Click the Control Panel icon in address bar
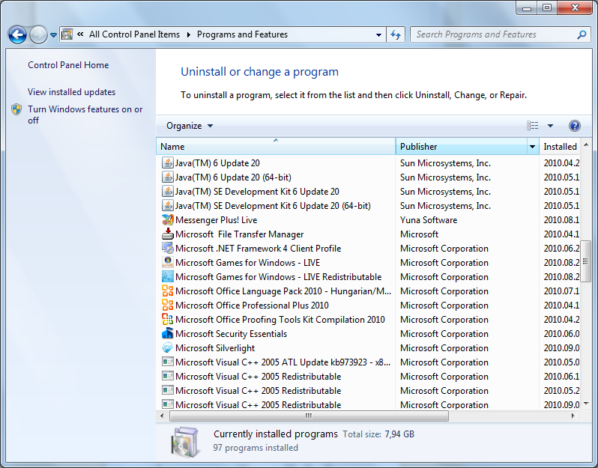Image resolution: width=598 pixels, height=468 pixels. (x=67, y=34)
